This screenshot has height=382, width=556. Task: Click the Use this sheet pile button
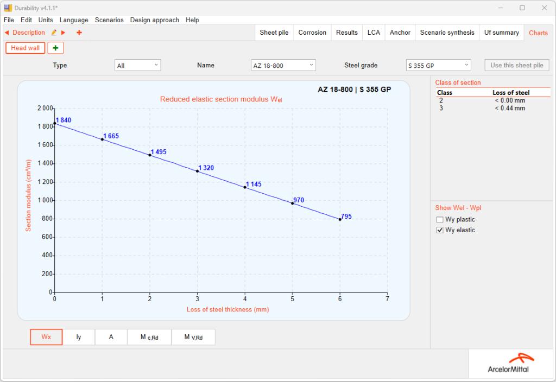pyautogui.click(x=517, y=65)
